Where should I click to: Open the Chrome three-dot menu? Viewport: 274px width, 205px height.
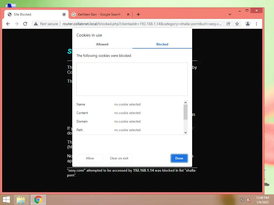click(x=256, y=24)
